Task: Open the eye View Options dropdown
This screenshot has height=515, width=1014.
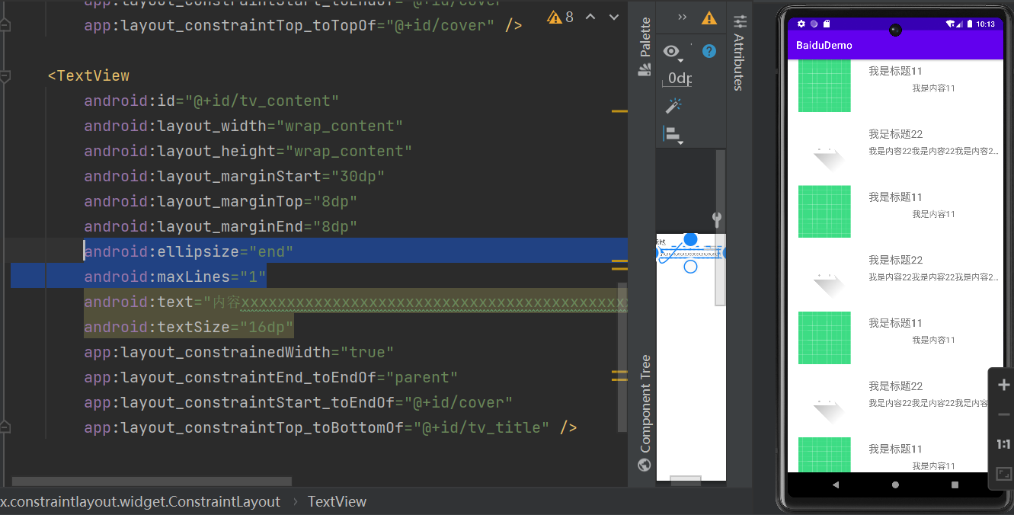Action: [x=672, y=51]
